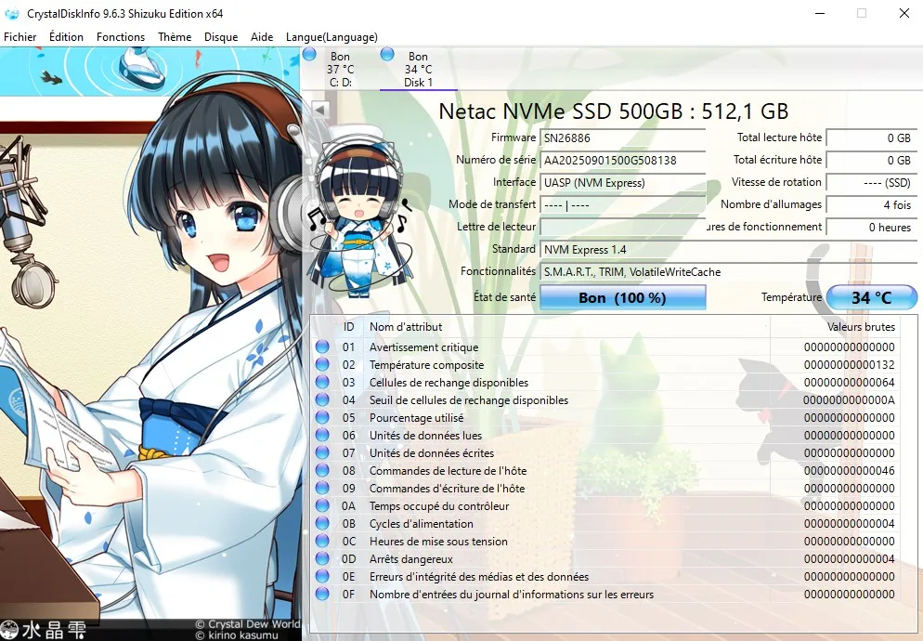Open the Fonctions menu
923x641 pixels.
point(121,36)
